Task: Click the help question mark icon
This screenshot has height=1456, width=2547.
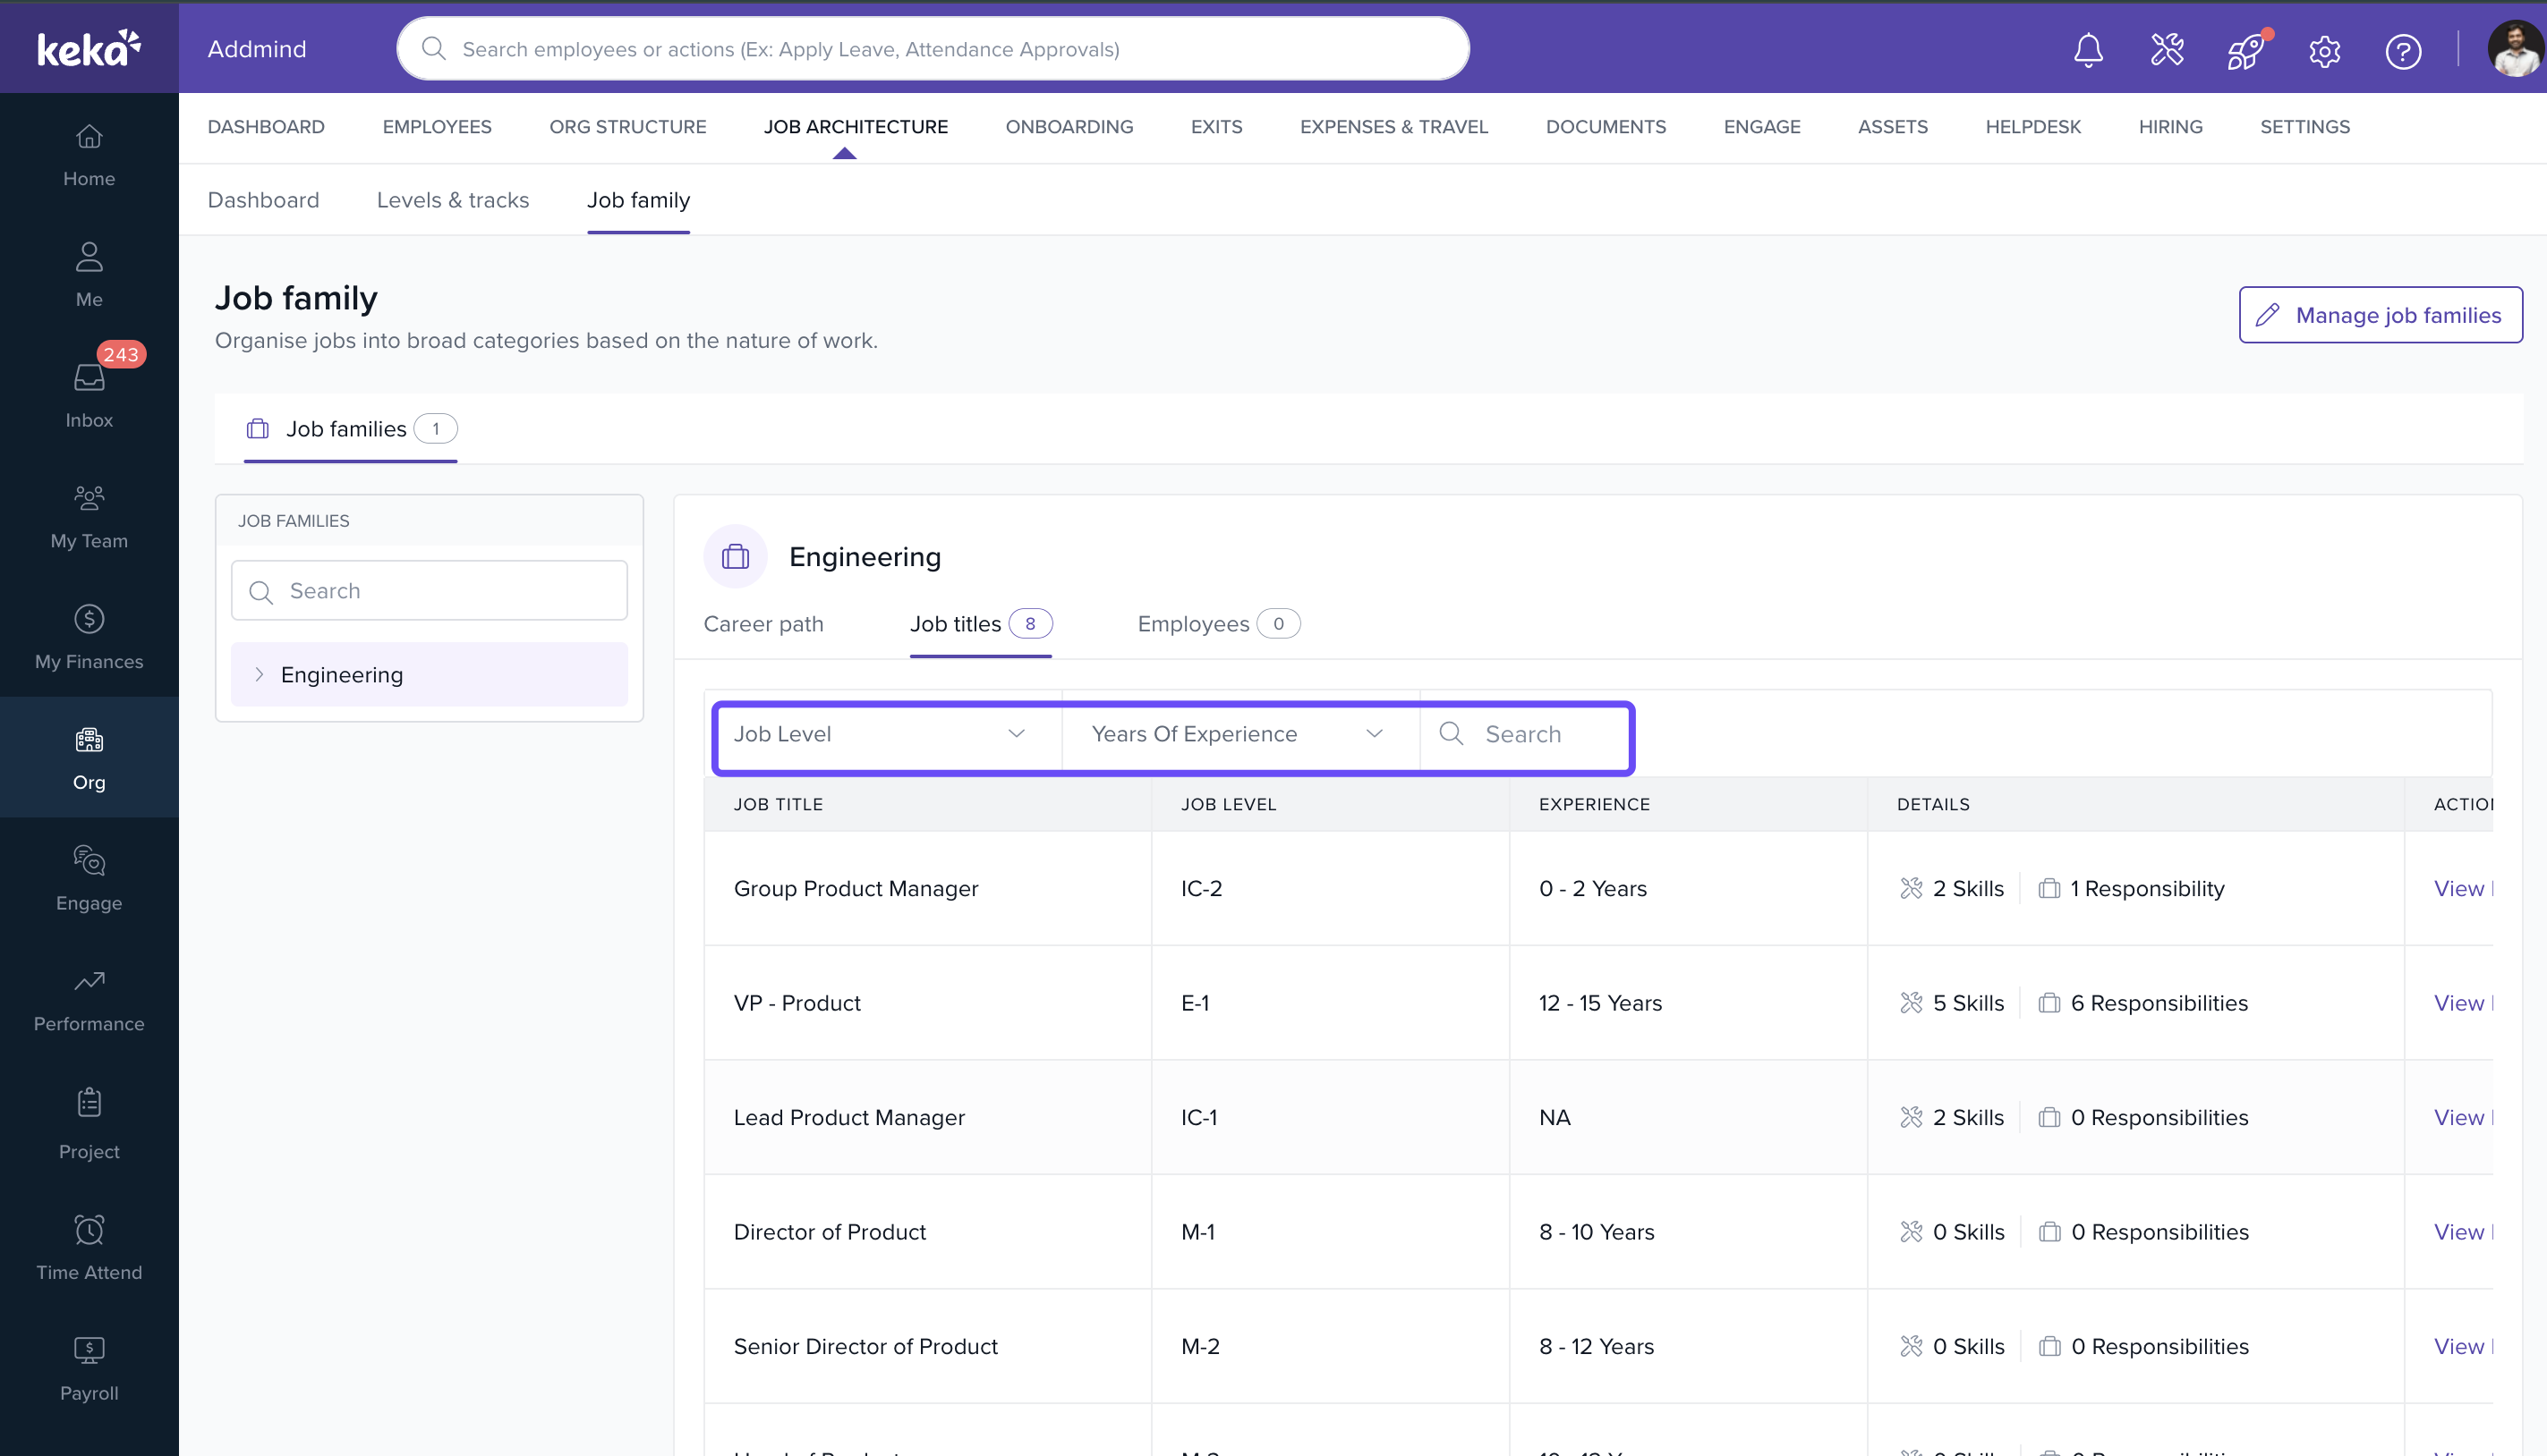Action: 2403,50
